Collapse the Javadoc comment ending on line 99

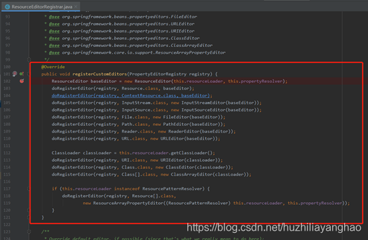click(29, 60)
